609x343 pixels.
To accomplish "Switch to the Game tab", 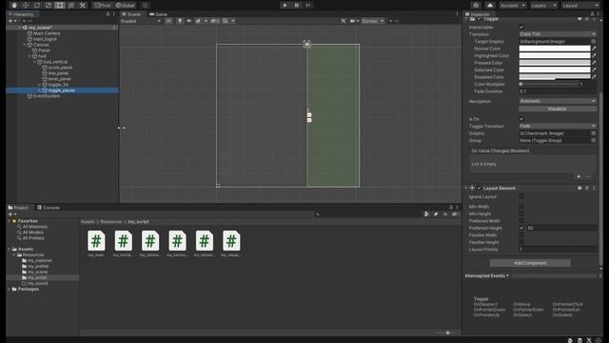I will point(159,14).
